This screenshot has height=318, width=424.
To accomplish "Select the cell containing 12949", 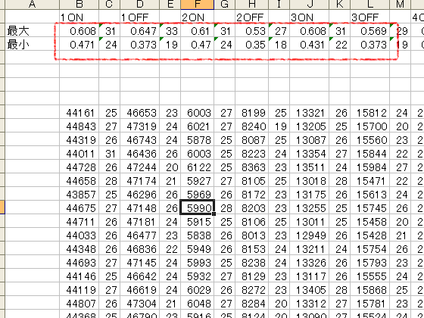I will coord(310,235).
